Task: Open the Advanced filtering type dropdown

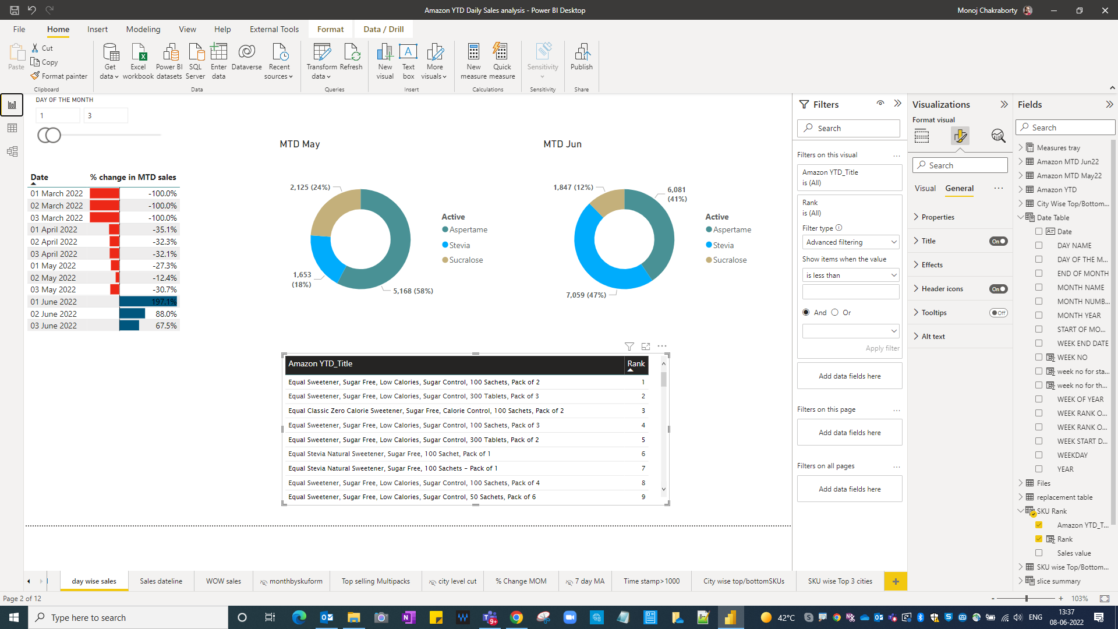Action: [x=851, y=242]
